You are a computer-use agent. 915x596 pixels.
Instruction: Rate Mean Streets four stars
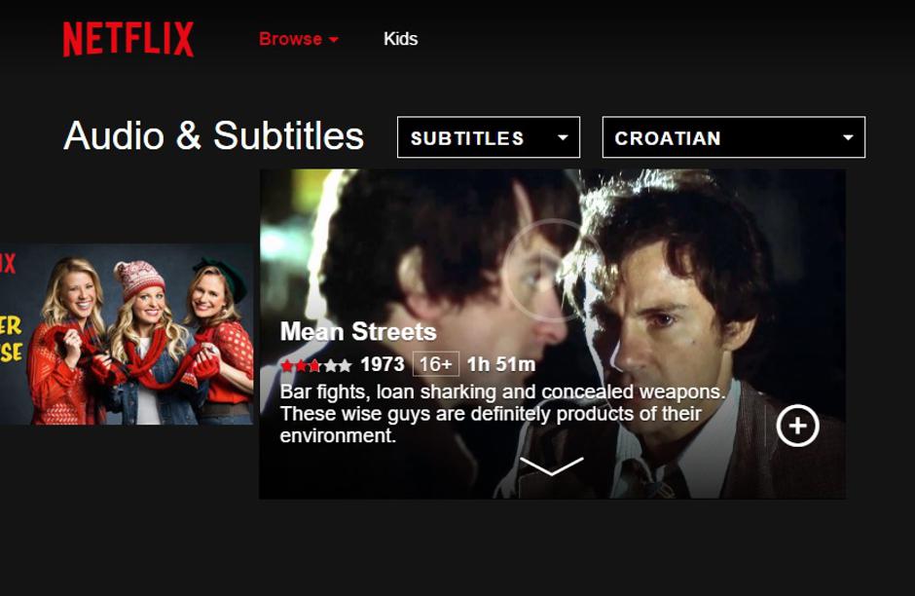point(330,365)
